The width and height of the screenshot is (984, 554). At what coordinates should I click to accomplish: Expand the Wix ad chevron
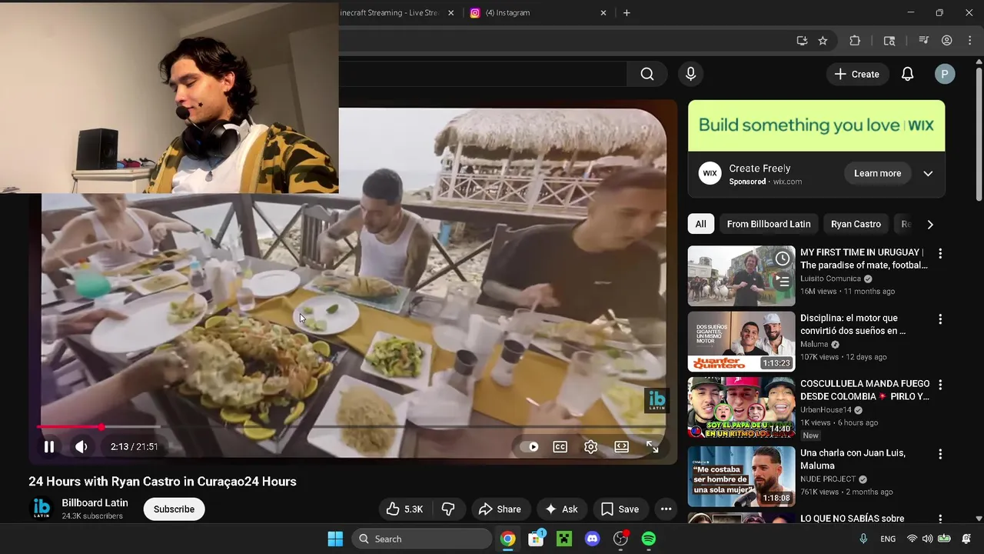pyautogui.click(x=928, y=173)
